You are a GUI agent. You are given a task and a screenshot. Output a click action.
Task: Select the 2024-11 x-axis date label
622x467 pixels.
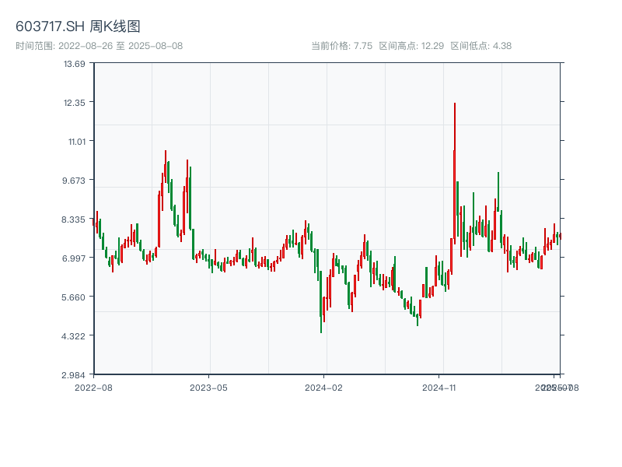tap(439, 387)
